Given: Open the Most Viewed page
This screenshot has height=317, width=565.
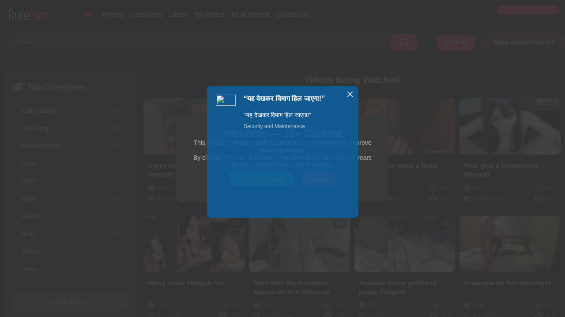Looking at the screenshot, I should click(250, 15).
